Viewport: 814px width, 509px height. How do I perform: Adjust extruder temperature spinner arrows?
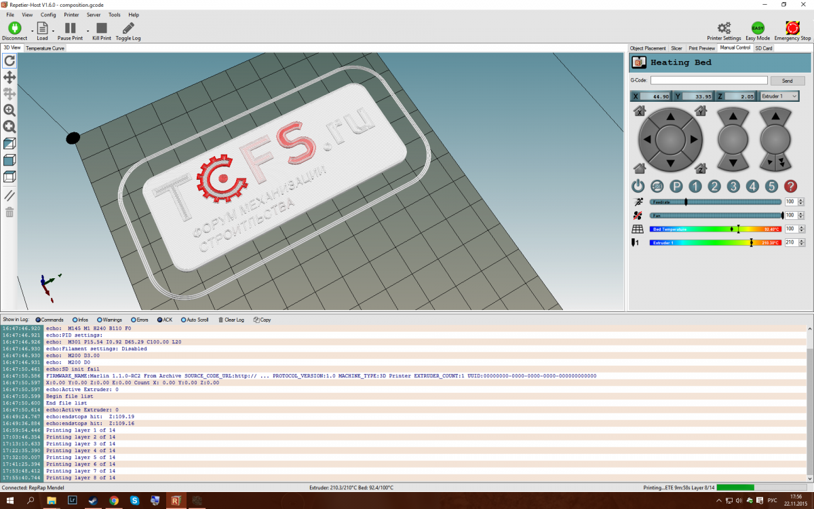(801, 242)
